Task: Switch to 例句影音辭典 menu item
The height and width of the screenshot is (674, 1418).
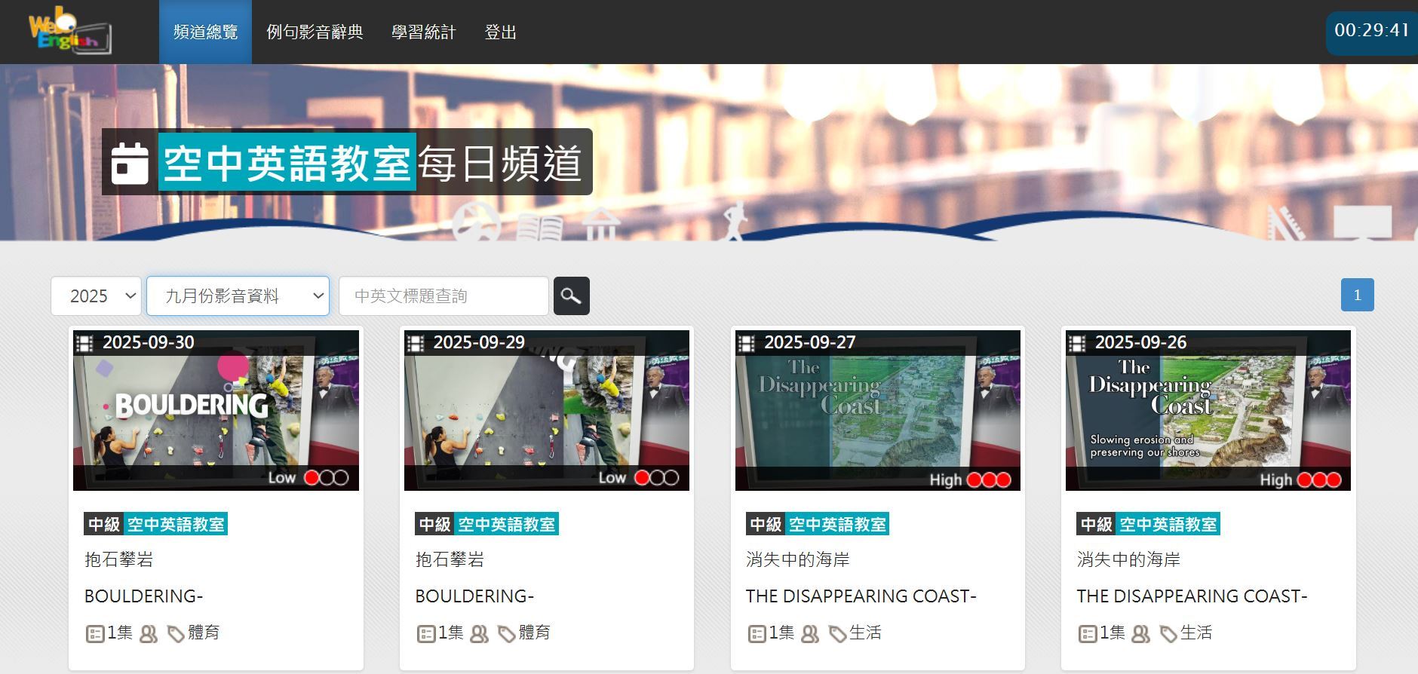Action: coord(315,32)
